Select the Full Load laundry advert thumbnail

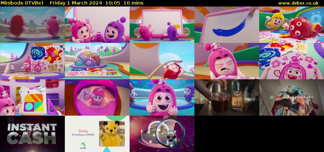point(292,97)
